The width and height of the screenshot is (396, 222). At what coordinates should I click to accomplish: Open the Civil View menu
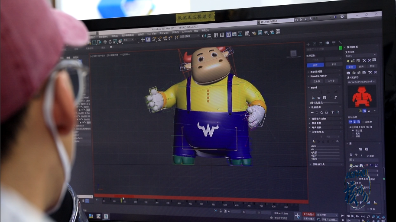click(152, 34)
